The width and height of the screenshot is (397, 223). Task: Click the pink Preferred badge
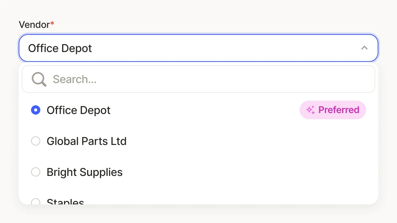333,110
